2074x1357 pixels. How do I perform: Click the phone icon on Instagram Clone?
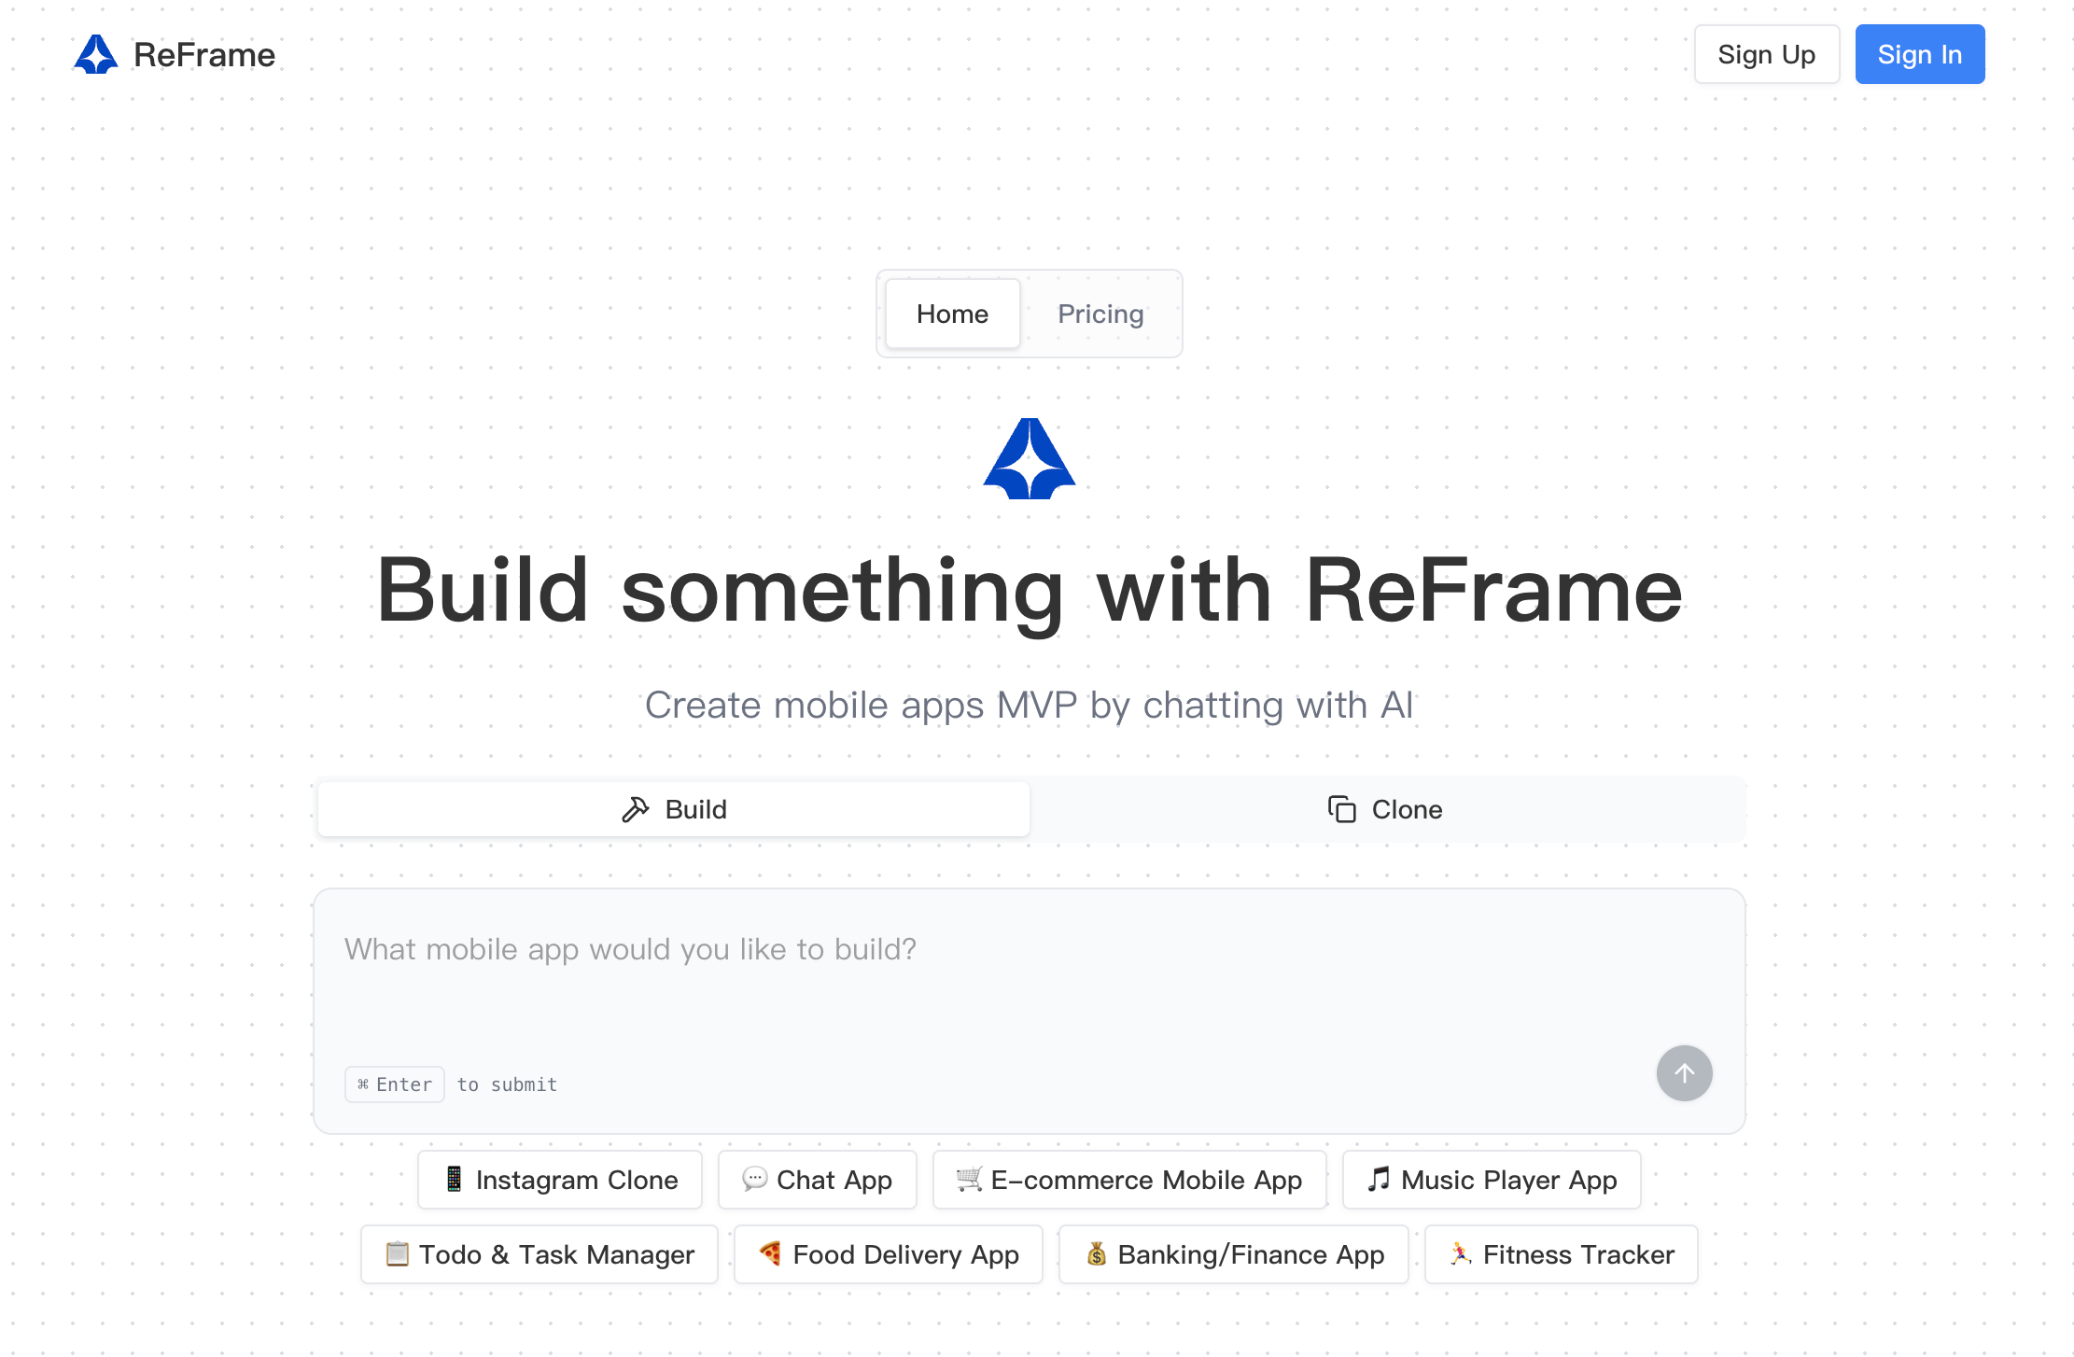(454, 1179)
